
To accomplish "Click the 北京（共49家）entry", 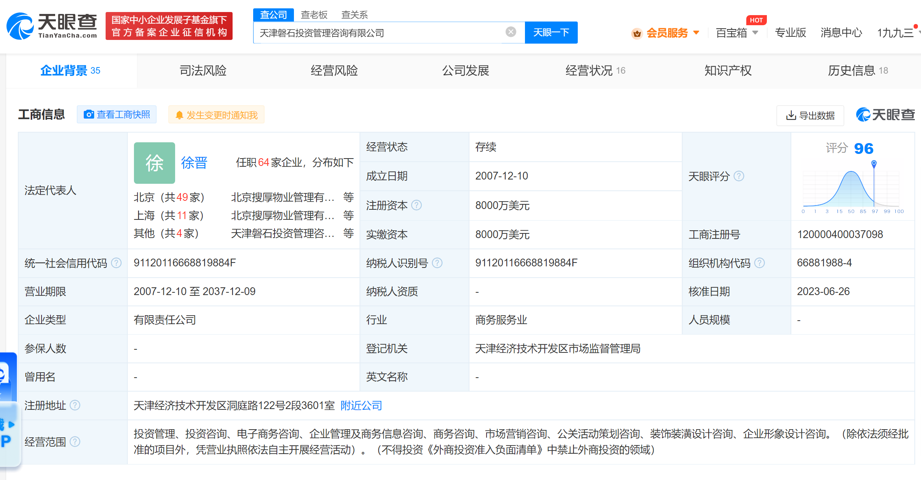I will pyautogui.click(x=169, y=197).
